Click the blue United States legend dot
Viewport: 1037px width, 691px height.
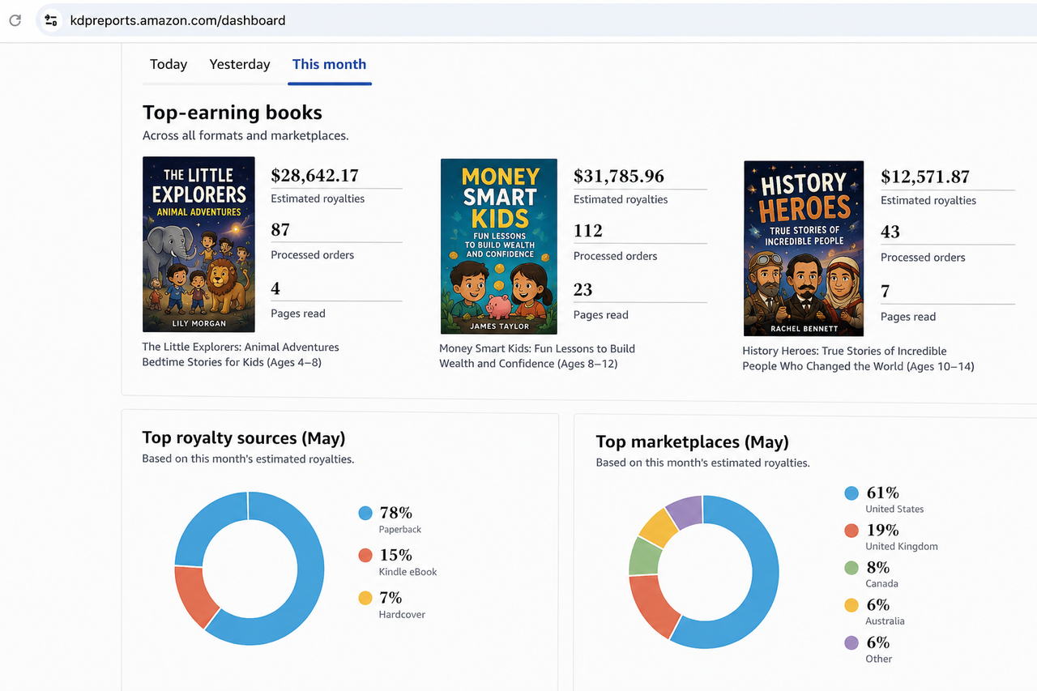(851, 493)
